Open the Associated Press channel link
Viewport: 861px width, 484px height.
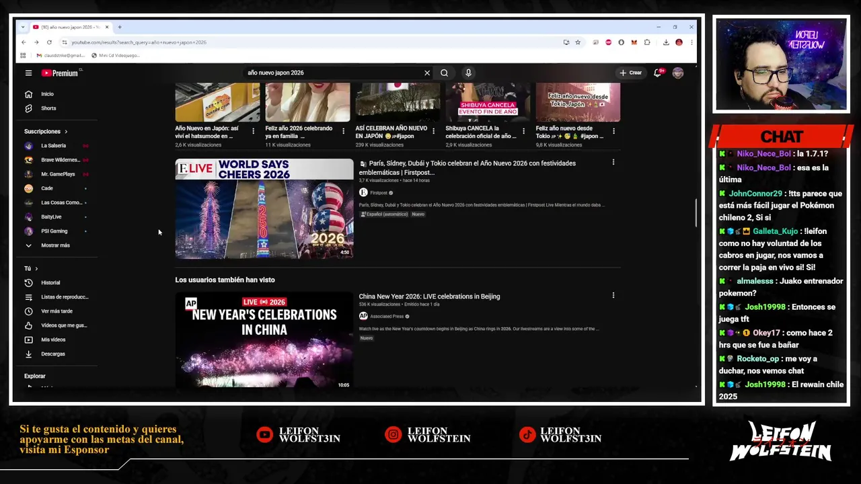(x=387, y=316)
